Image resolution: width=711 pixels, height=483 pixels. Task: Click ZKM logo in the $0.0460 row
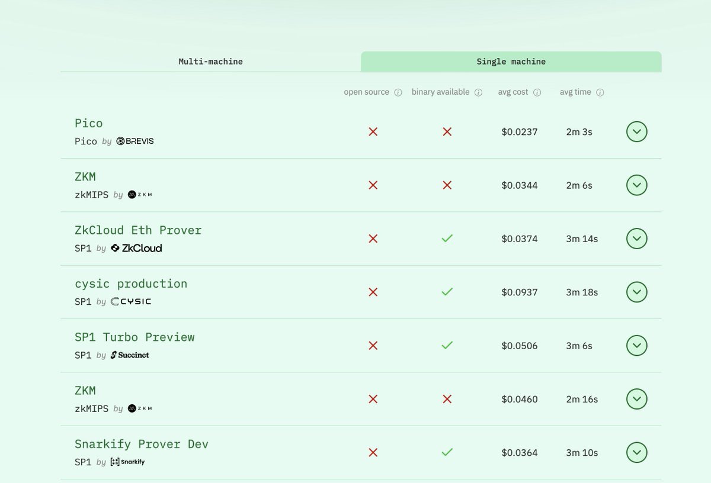tap(140, 408)
